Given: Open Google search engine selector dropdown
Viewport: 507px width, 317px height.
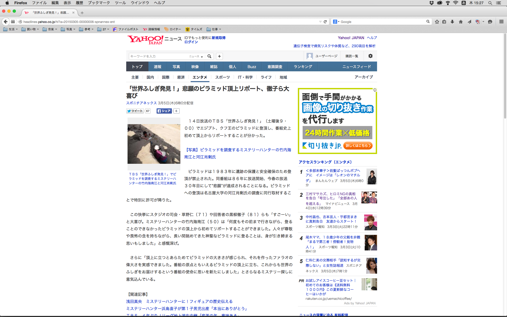Looking at the screenshot, I should 336,22.
